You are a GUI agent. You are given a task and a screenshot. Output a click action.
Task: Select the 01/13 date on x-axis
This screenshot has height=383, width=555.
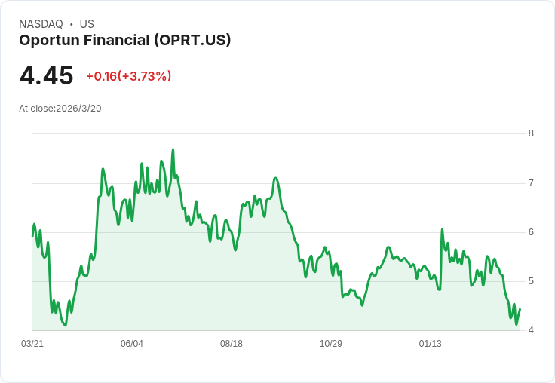pos(431,343)
